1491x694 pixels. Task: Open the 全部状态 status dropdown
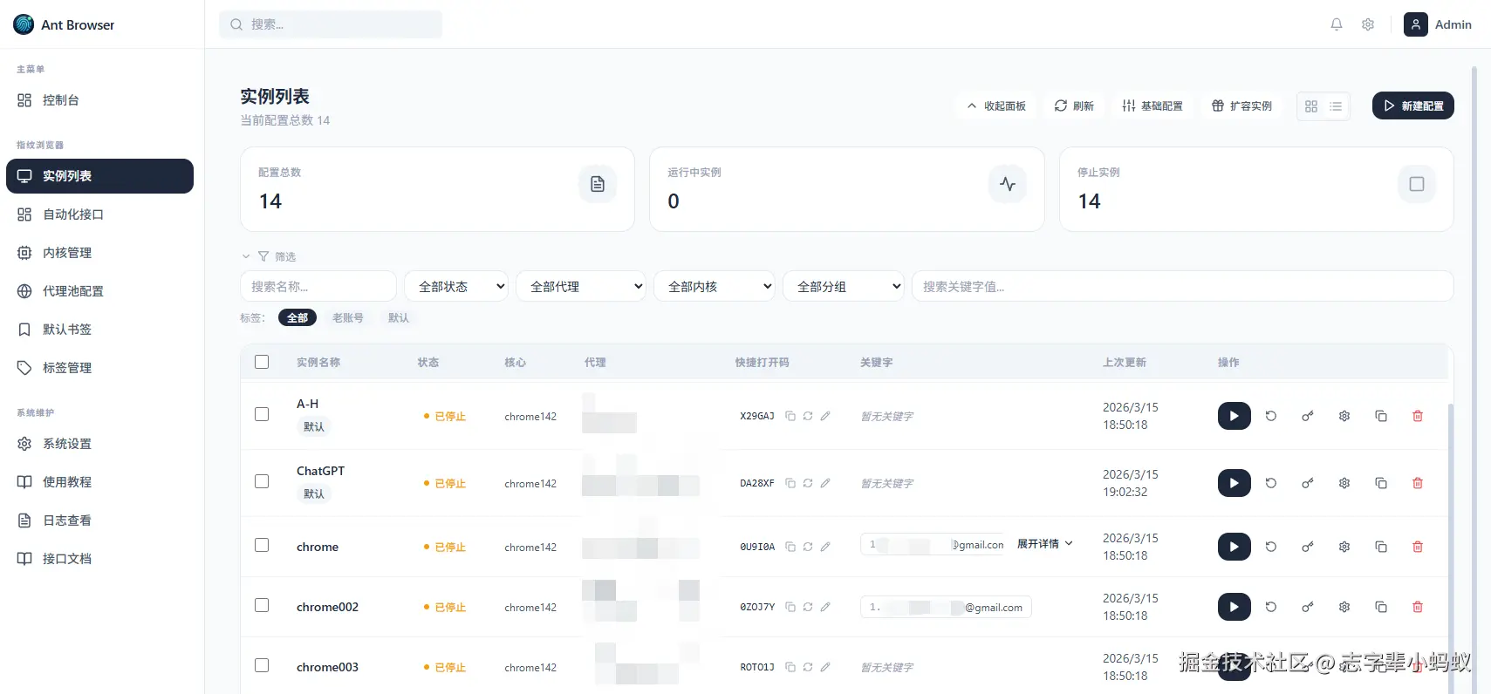457,286
